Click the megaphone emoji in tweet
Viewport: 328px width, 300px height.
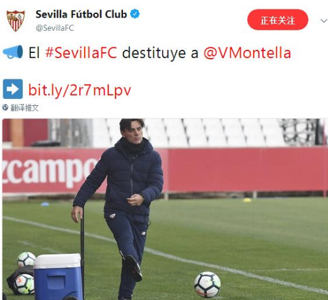point(13,52)
